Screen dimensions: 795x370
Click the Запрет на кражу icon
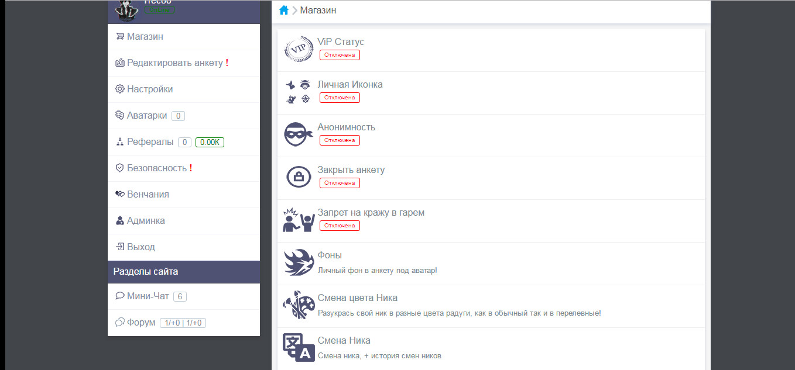[x=299, y=220]
